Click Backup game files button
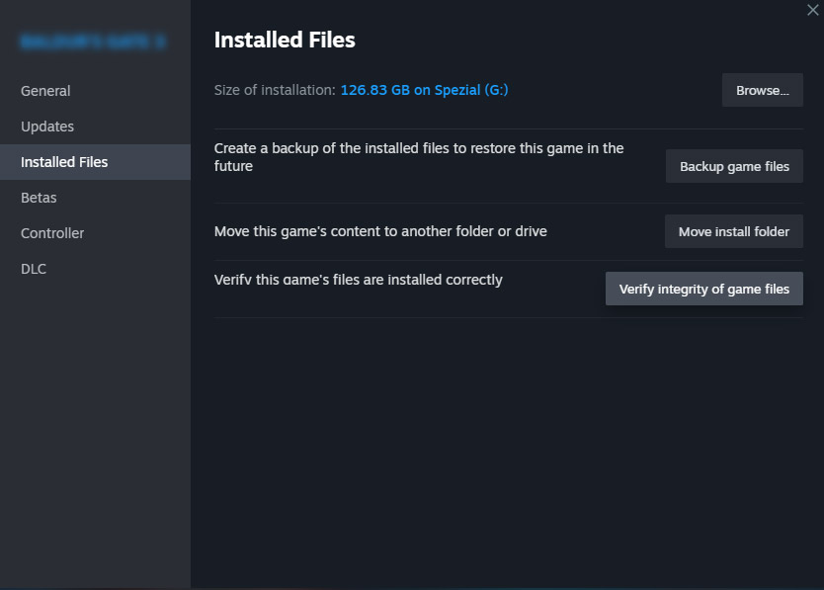Image resolution: width=824 pixels, height=590 pixels. tap(734, 166)
